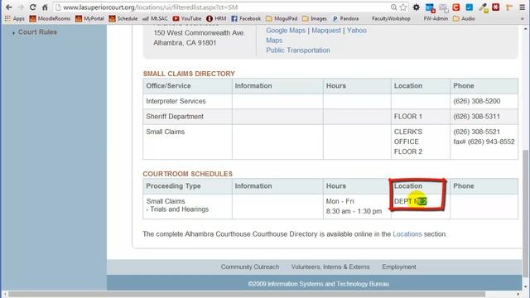Click the red C extension icon
Screen dimensions: 530x298
pos(456,7)
